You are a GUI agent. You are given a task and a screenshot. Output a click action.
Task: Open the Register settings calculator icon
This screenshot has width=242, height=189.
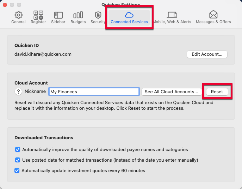[38, 15]
